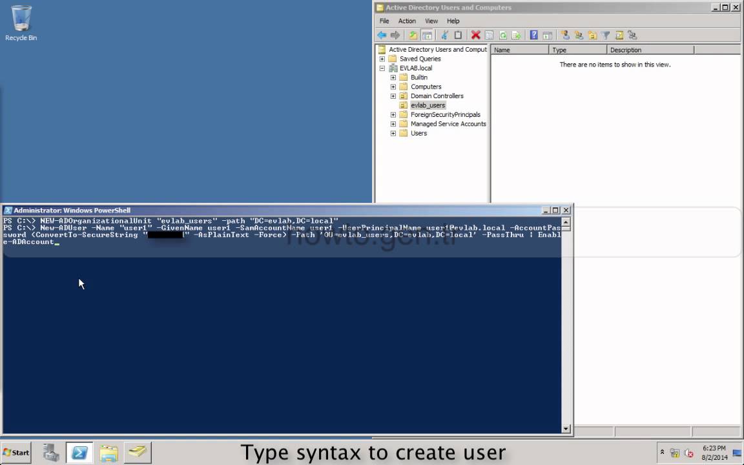Click the red Delete X icon

475,35
